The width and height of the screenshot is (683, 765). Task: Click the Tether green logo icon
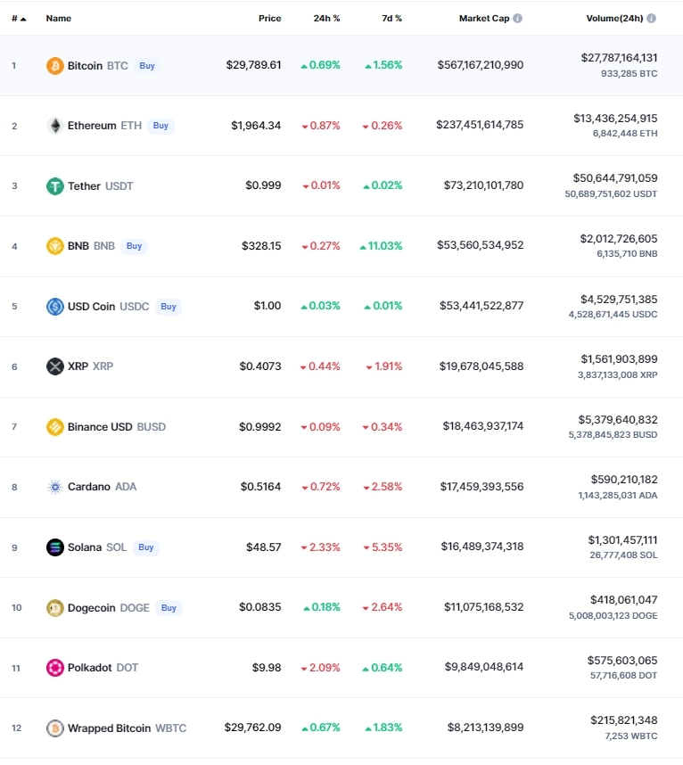click(x=55, y=185)
